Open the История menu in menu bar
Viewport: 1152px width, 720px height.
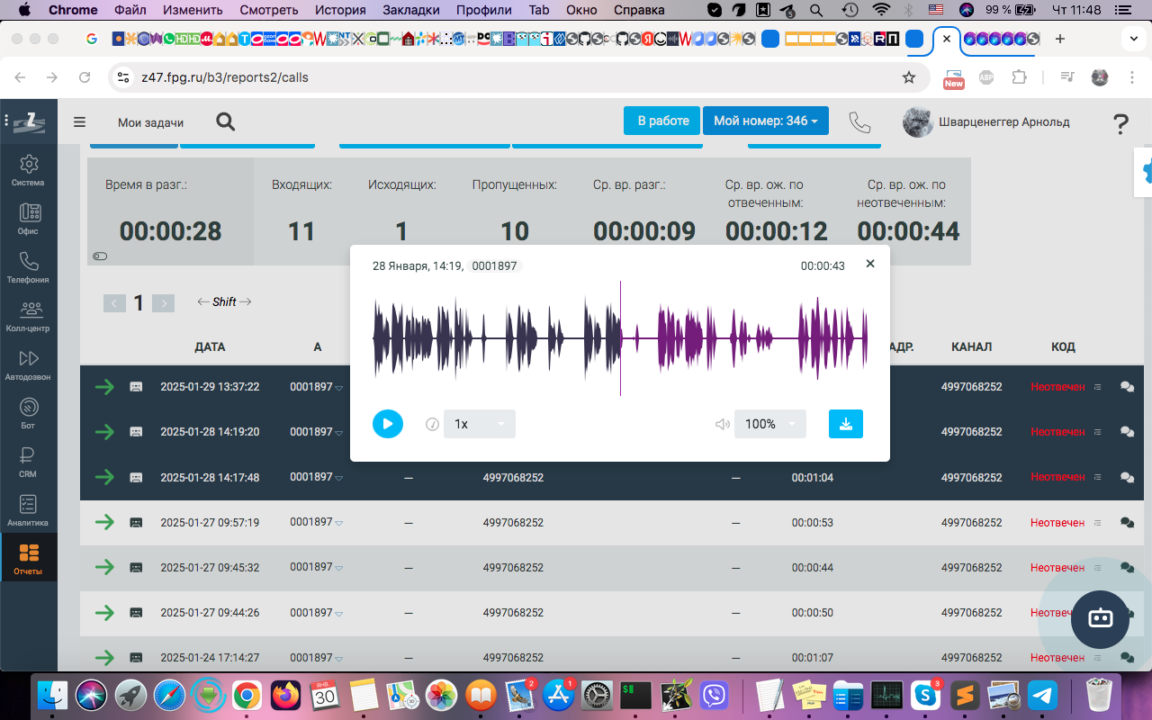340,10
